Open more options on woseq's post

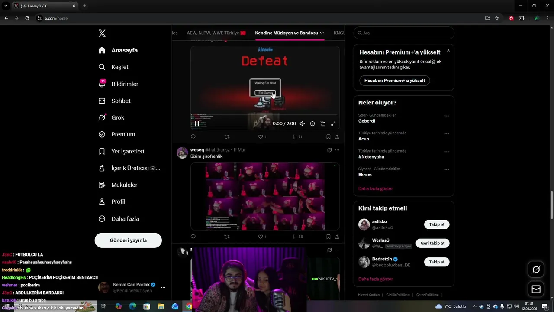337,150
